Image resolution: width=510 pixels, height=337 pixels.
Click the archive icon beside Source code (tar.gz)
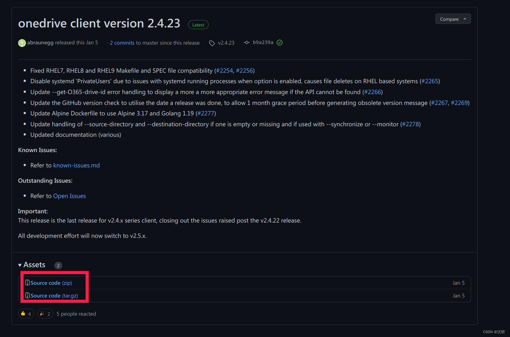coord(27,296)
